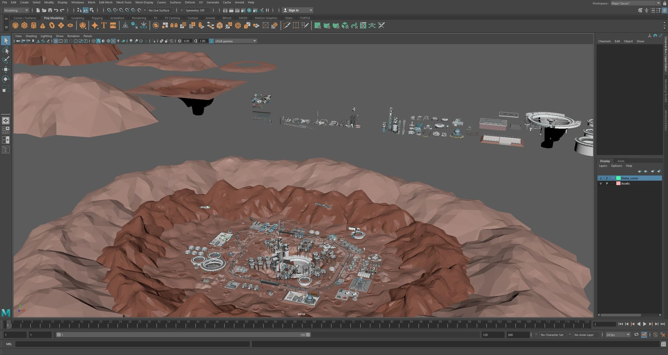Open the Anim layer tab
668x355 pixels.
pos(620,161)
